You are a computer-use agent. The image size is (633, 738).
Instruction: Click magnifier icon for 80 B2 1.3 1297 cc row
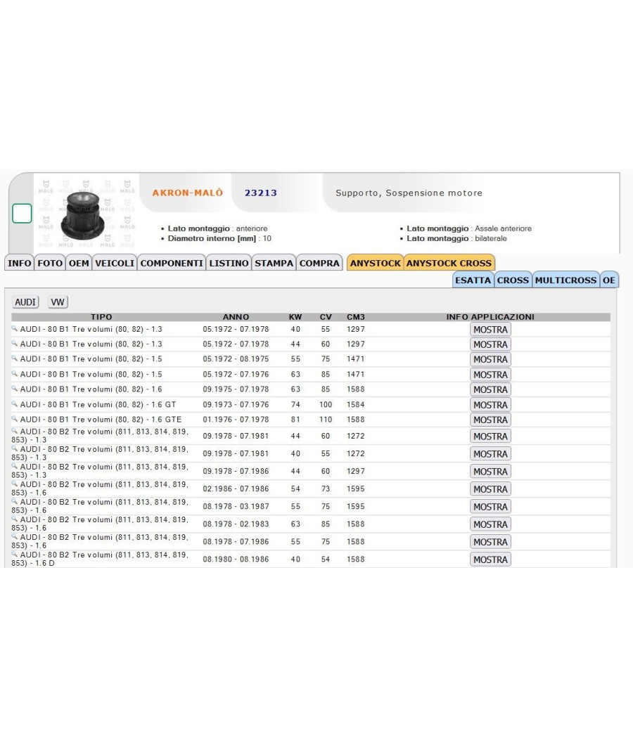[x=15, y=466]
